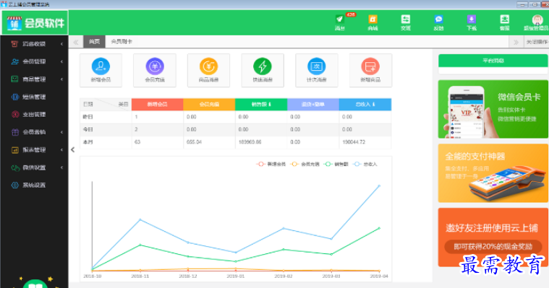Sort by the 销售额 column header

pyautogui.click(x=261, y=104)
